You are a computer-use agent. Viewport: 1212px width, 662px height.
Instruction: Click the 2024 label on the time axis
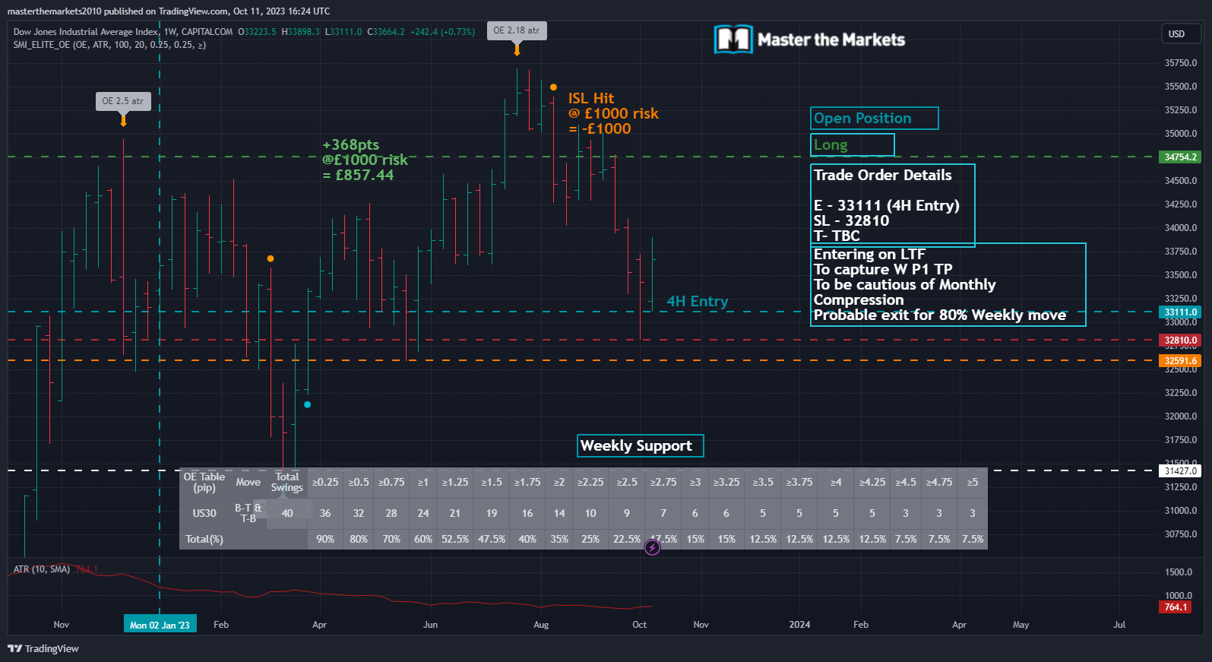[x=799, y=625]
